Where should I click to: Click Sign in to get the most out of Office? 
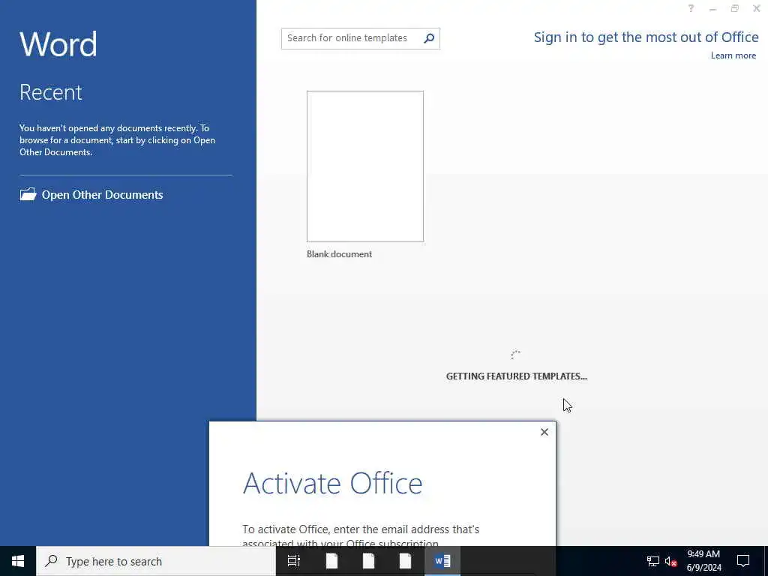[646, 37]
